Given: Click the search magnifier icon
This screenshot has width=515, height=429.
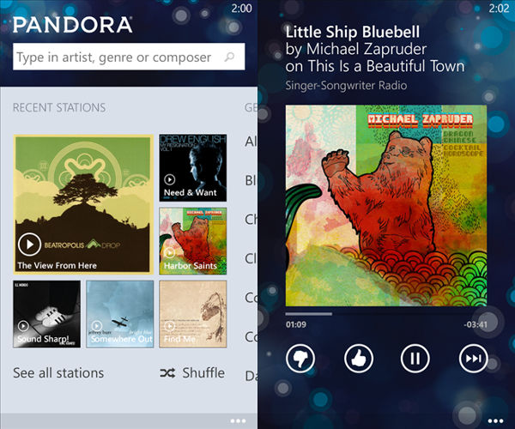Looking at the screenshot, I should pos(229,57).
